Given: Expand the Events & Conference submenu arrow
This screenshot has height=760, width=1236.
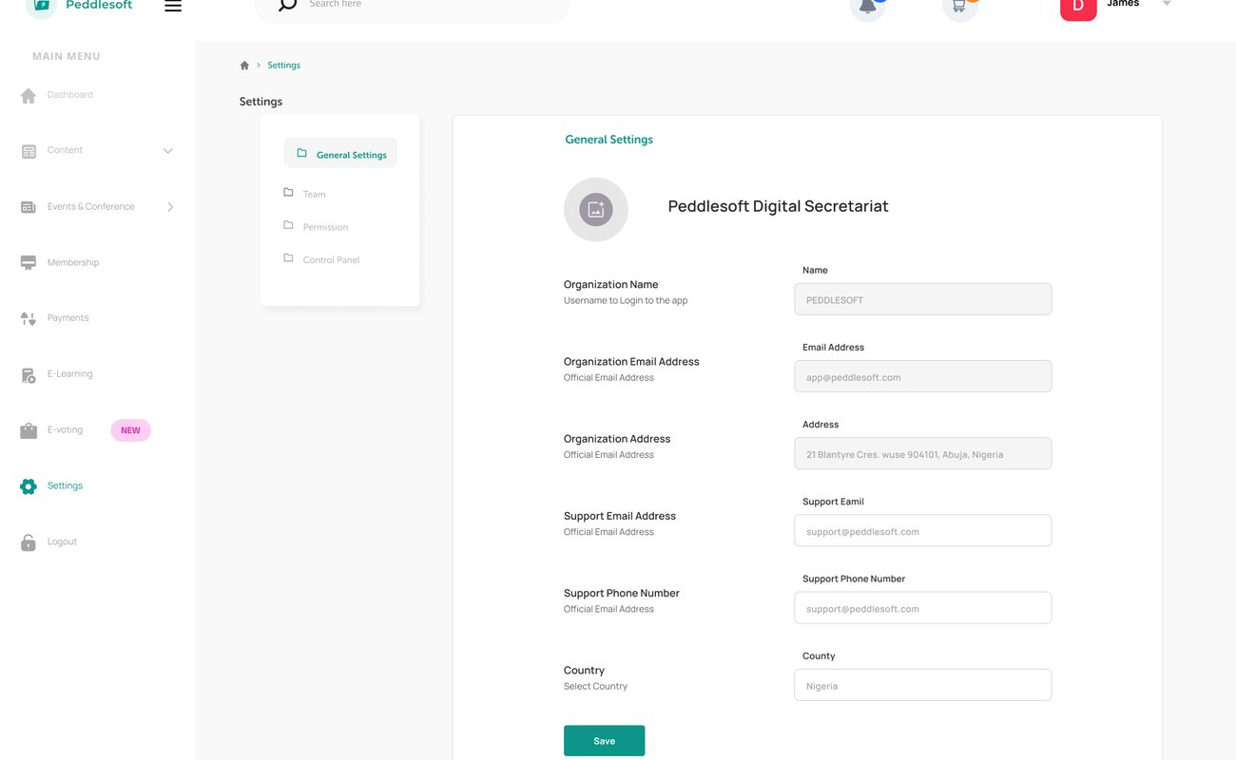Looking at the screenshot, I should [x=170, y=207].
